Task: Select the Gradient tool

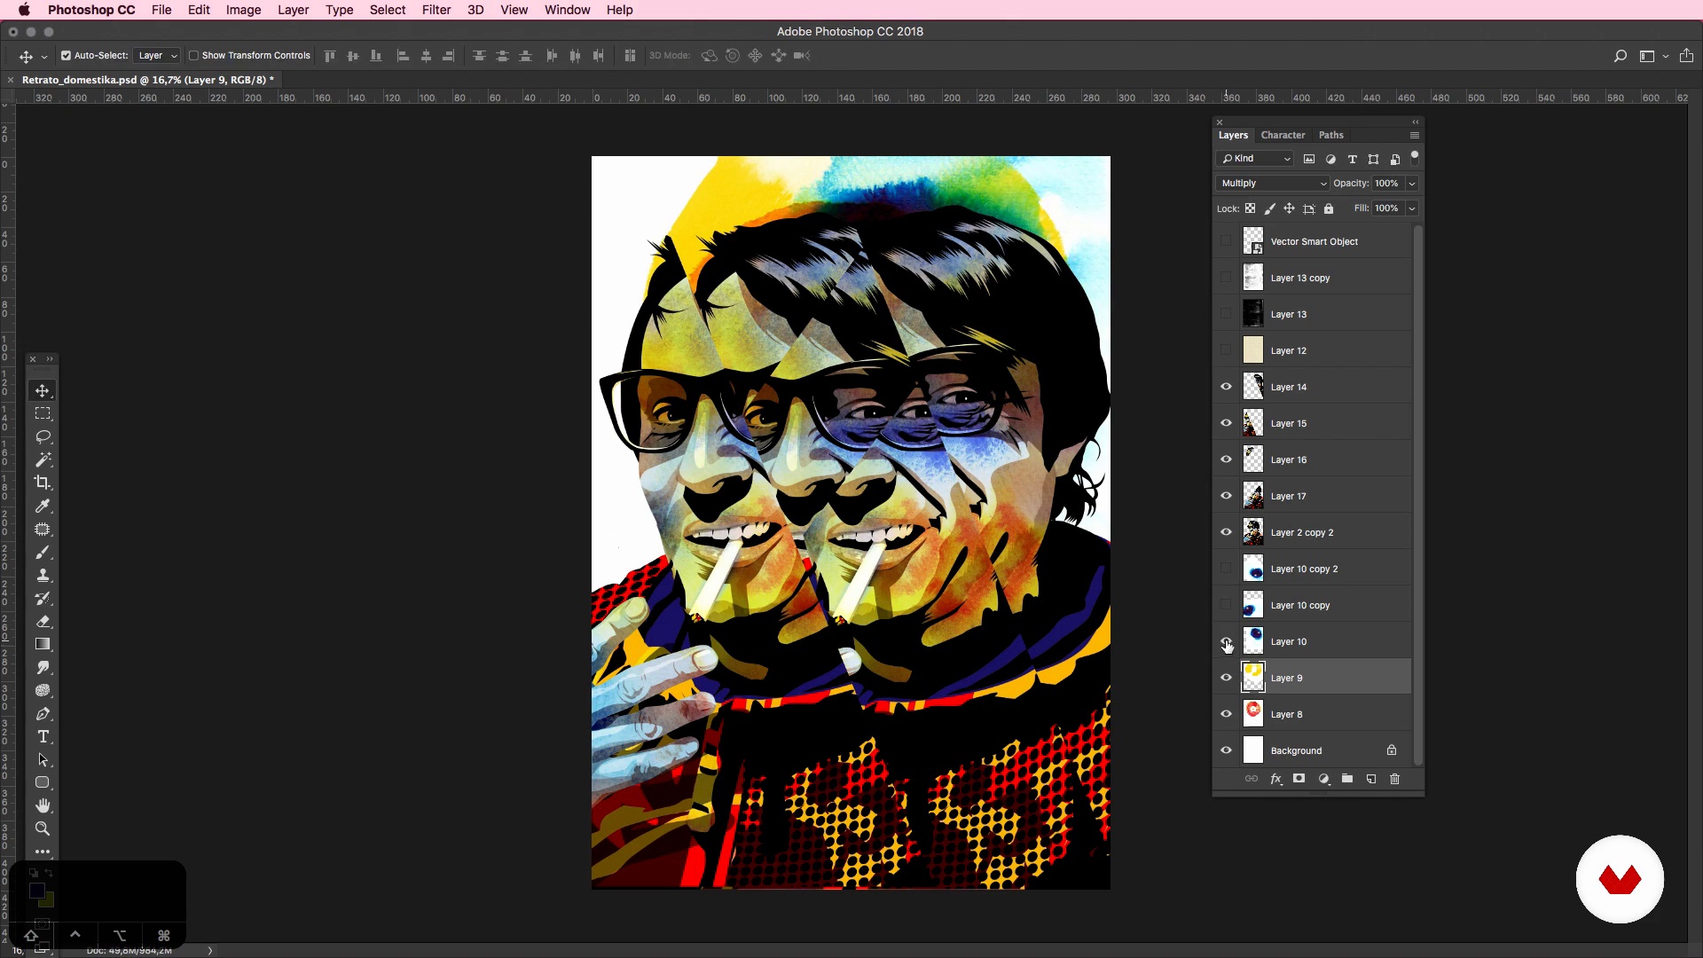Action: click(x=43, y=644)
